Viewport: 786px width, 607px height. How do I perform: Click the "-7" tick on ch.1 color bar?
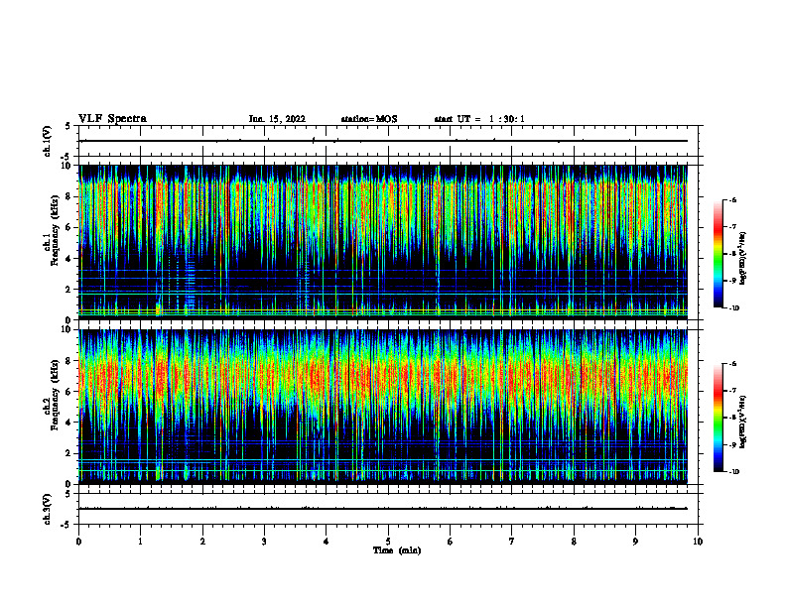pos(733,227)
